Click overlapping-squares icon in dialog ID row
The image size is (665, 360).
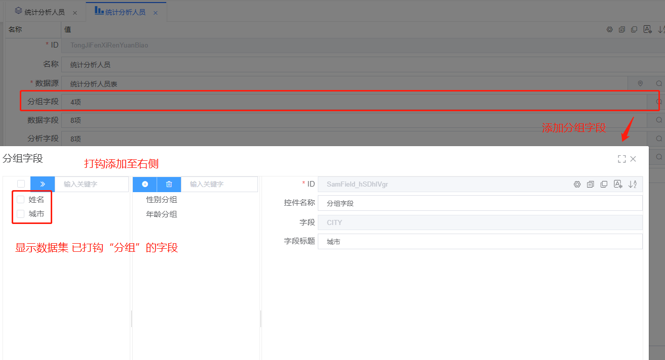(604, 184)
